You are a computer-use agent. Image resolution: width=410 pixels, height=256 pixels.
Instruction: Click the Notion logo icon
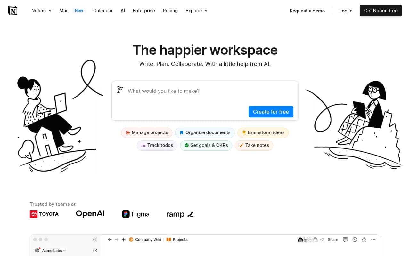pyautogui.click(x=12, y=11)
